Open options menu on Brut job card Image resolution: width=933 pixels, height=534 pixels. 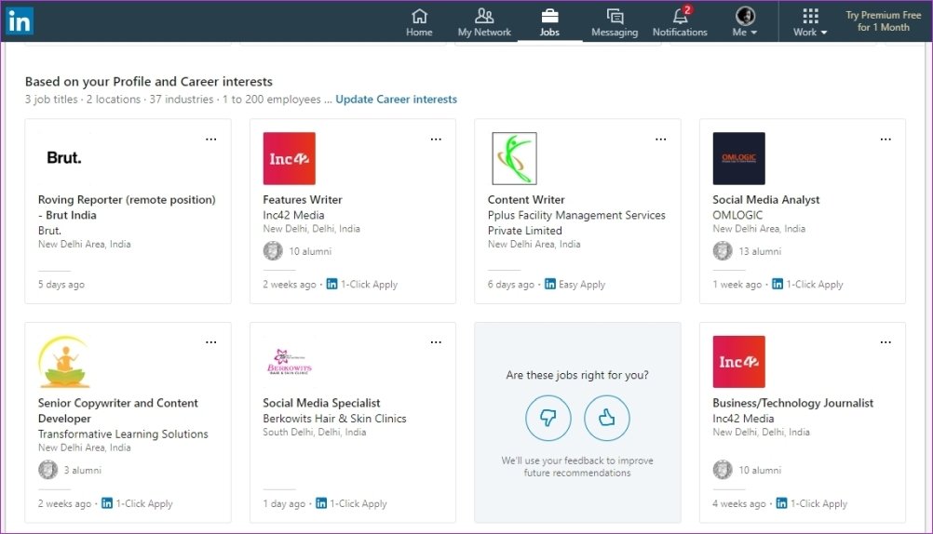coord(211,140)
